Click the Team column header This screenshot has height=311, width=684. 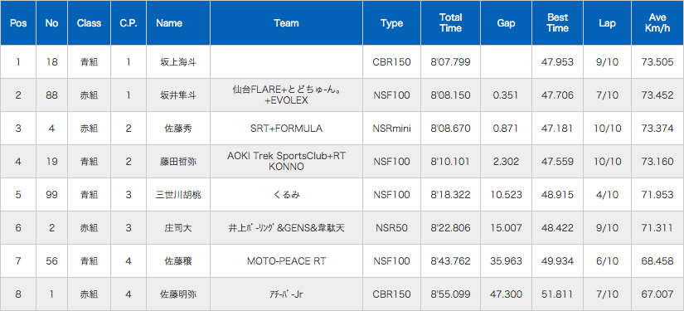tap(286, 23)
